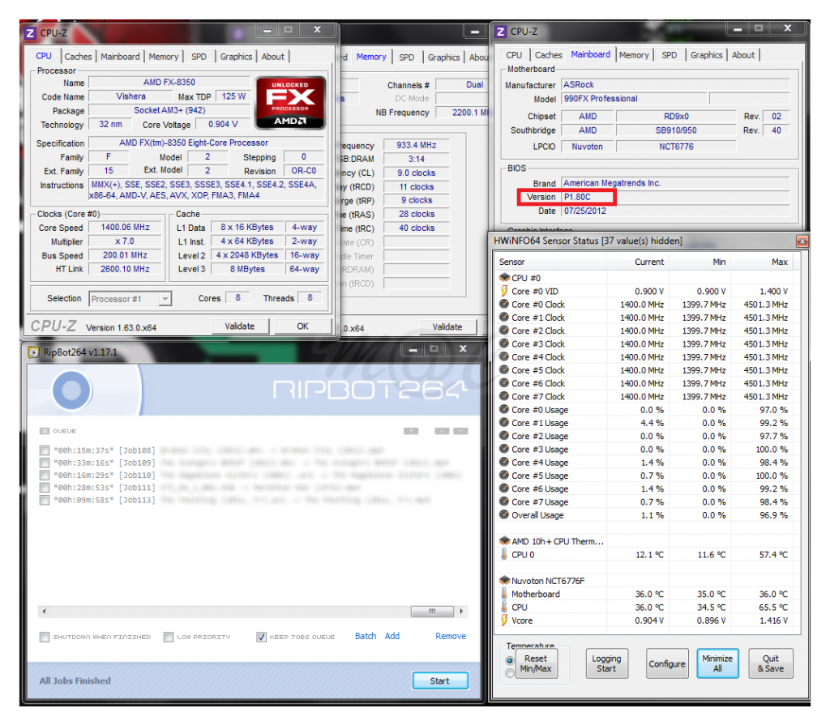
Task: Open the SPD tab in mainboard window
Action: click(x=669, y=55)
